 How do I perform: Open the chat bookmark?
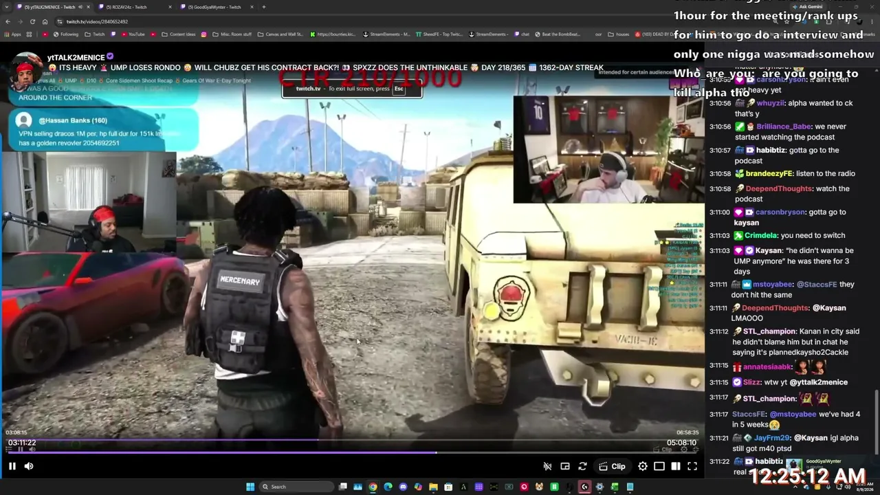click(522, 34)
